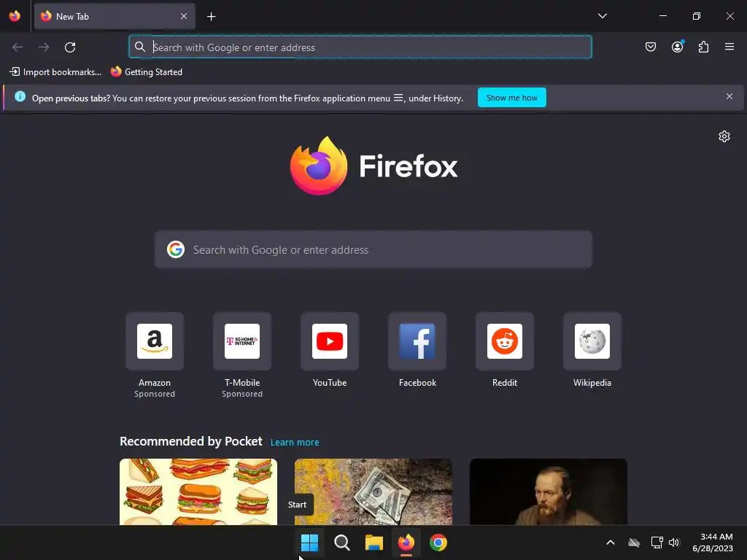
Task: Select the New Tab tab
Action: [115, 16]
